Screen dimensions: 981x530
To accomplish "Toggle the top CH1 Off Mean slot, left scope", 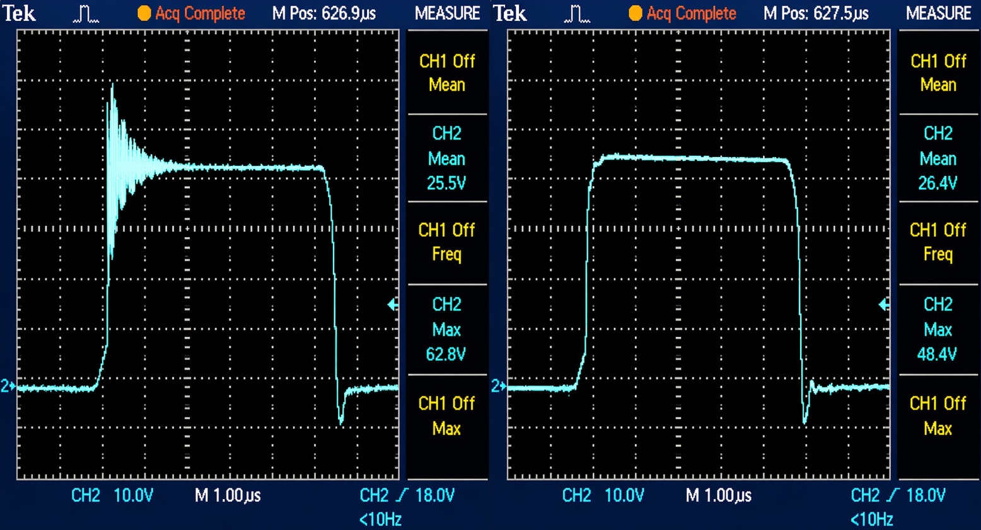I will pyautogui.click(x=447, y=73).
